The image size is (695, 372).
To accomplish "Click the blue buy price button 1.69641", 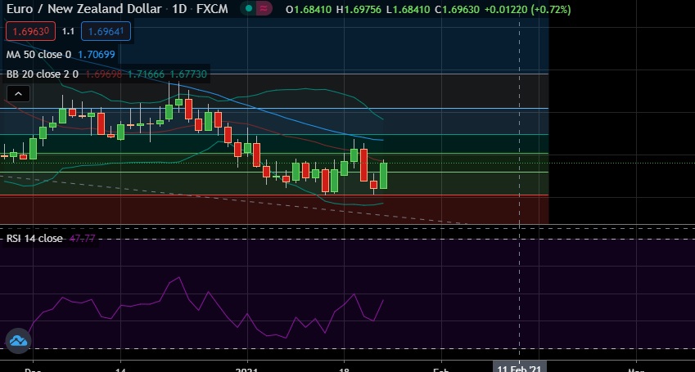I will pos(106,31).
